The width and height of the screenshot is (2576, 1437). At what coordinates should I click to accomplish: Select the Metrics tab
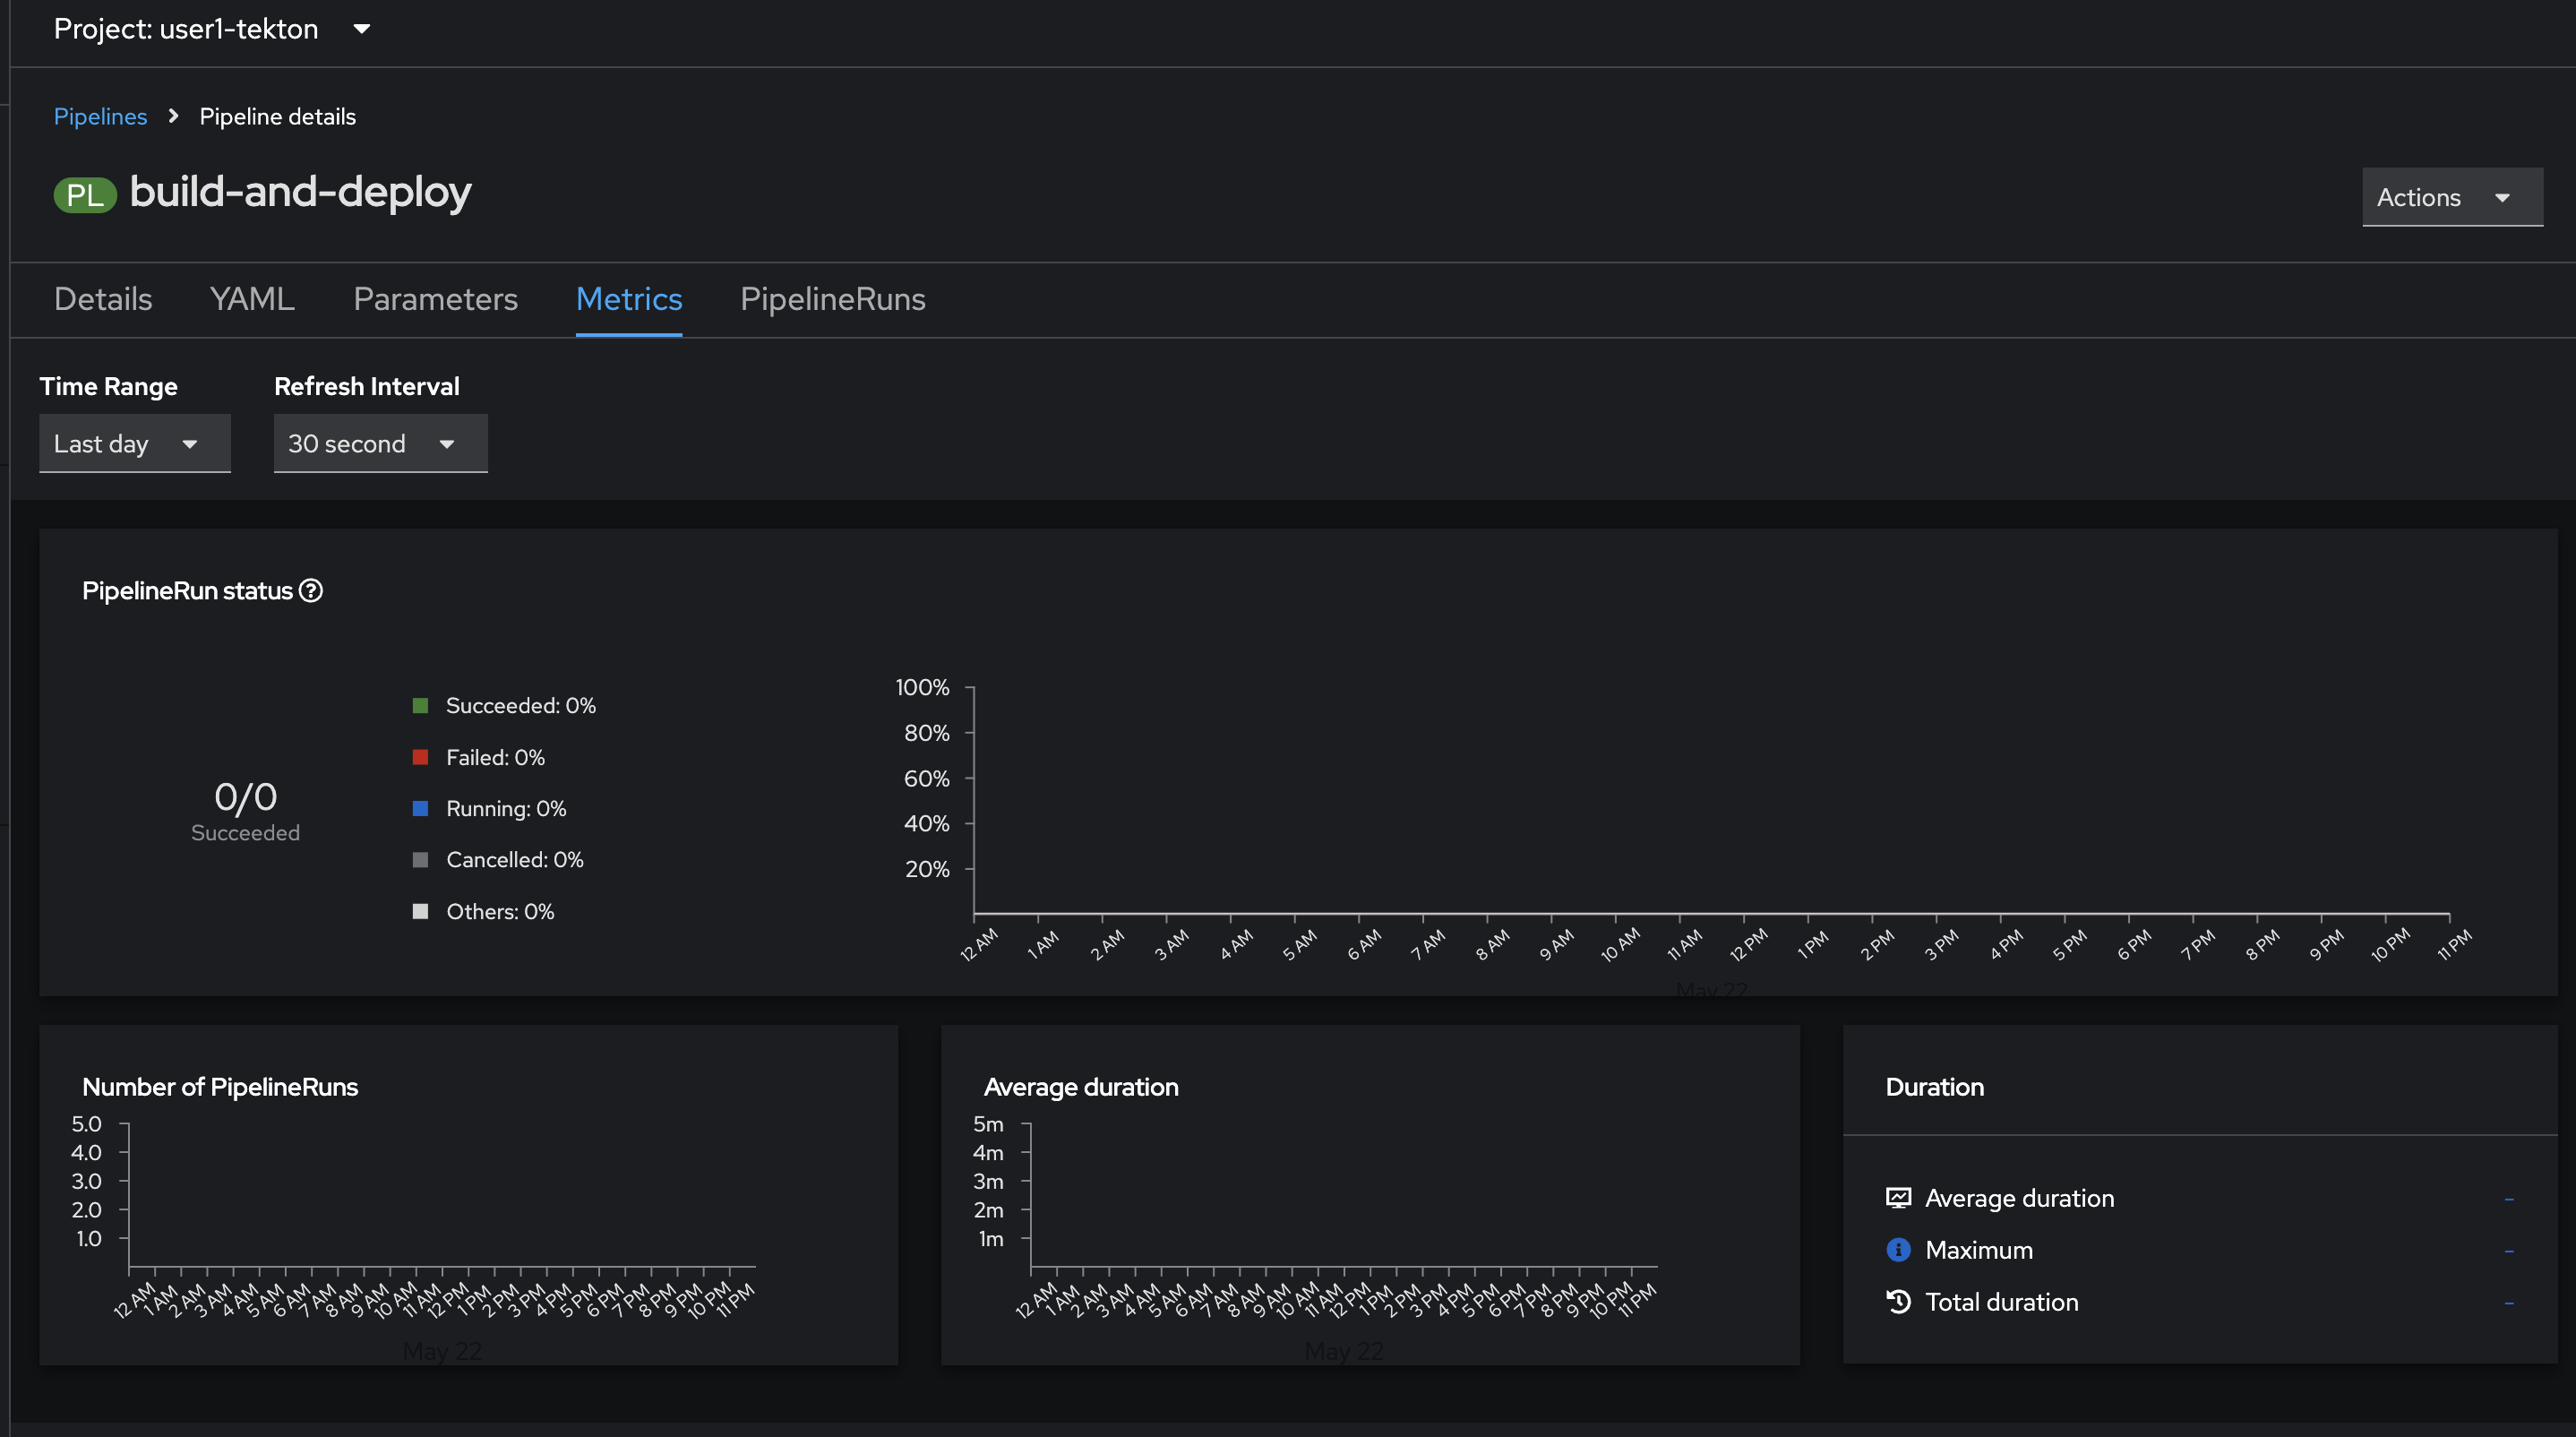[629, 299]
